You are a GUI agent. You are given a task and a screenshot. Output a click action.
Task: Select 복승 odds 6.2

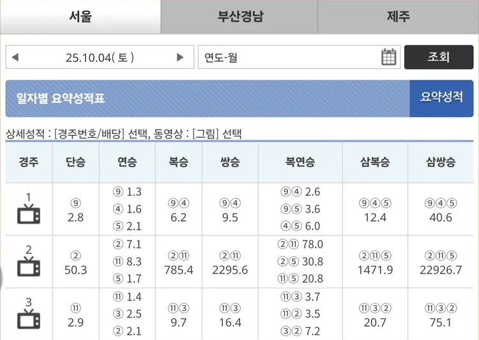coord(178,218)
